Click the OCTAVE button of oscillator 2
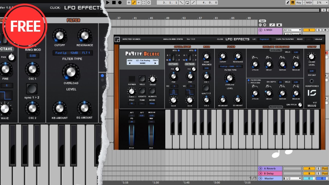The width and height of the screenshot is (329, 185). [x=190, y=64]
